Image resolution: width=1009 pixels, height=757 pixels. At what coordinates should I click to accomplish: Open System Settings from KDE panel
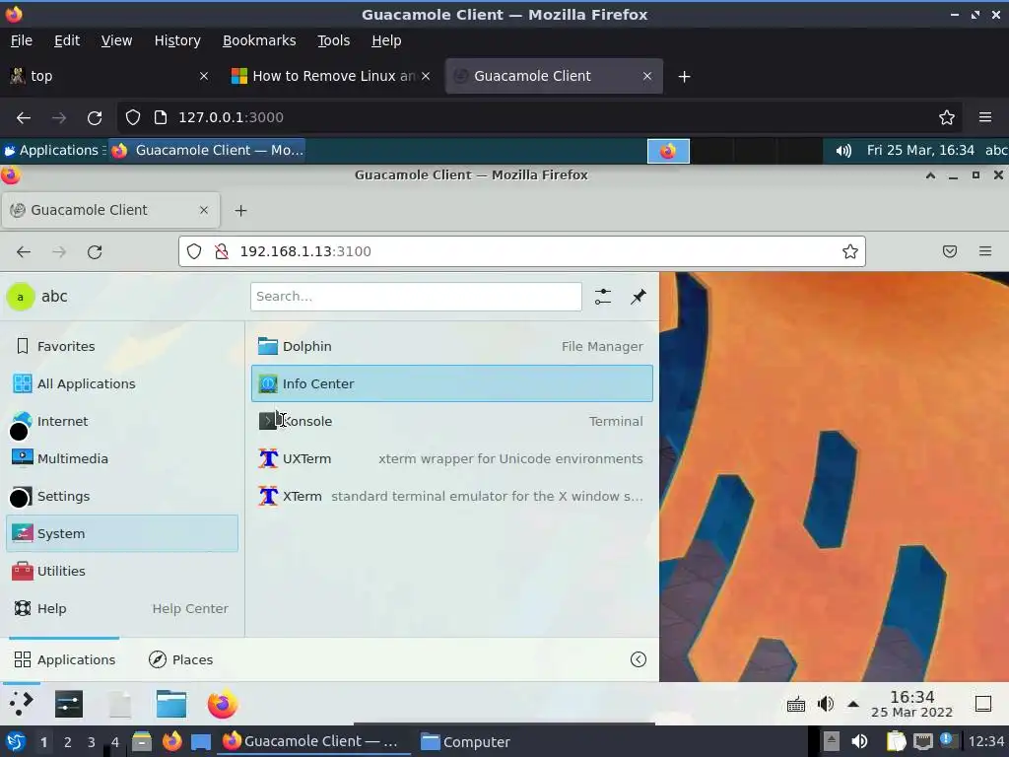pyautogui.click(x=69, y=704)
